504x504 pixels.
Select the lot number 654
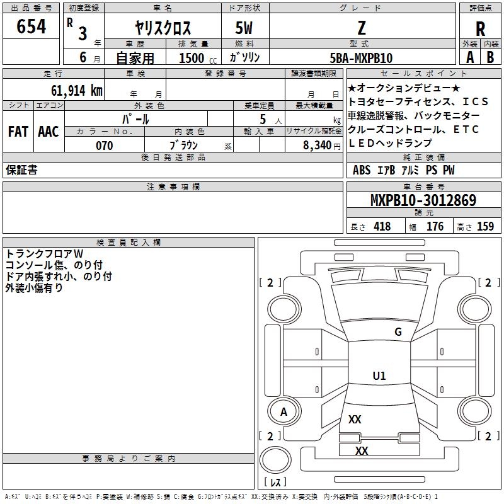click(31, 26)
